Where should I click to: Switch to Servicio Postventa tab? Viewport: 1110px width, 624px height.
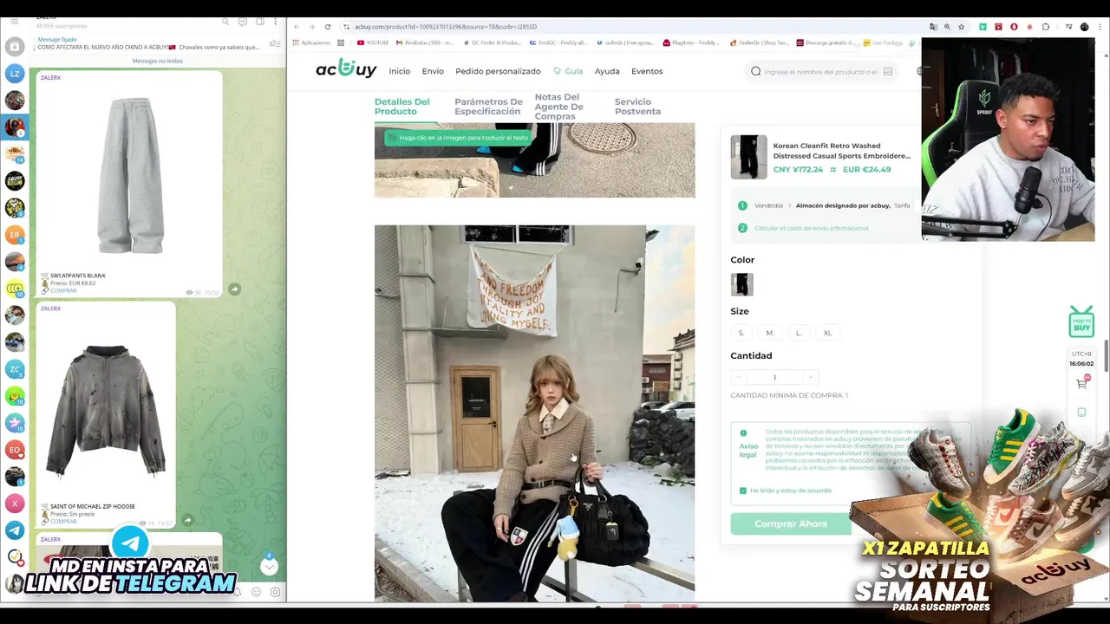(x=637, y=107)
